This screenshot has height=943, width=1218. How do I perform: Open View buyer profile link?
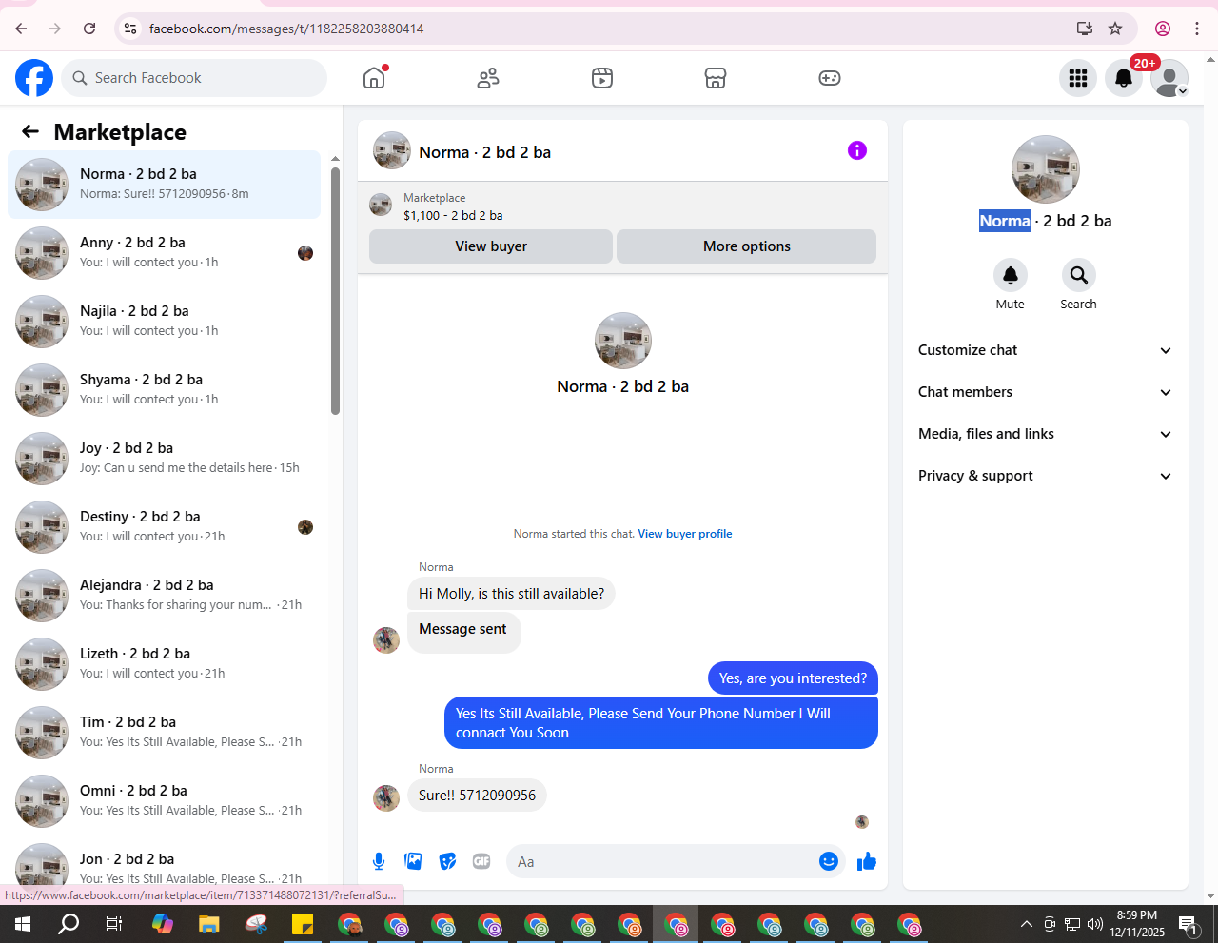pyautogui.click(x=685, y=534)
